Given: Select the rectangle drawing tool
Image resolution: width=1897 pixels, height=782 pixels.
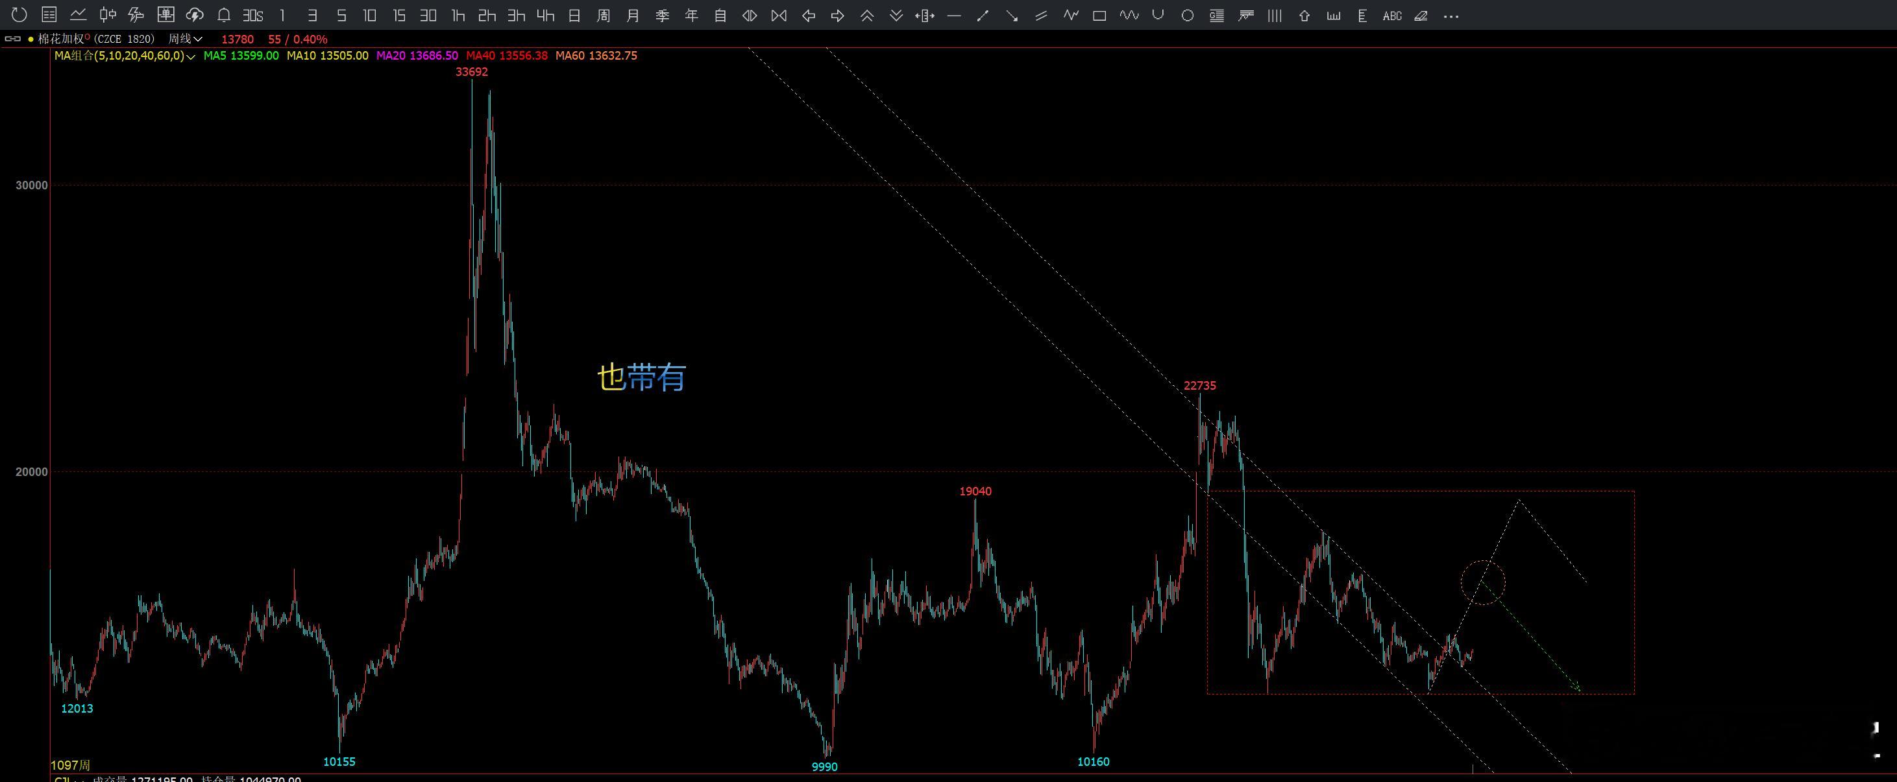Looking at the screenshot, I should pyautogui.click(x=1099, y=16).
